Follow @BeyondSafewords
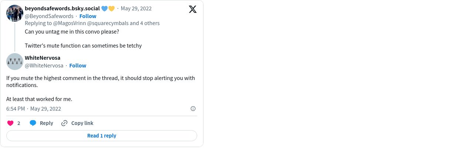The image size is (475, 160). (x=88, y=16)
